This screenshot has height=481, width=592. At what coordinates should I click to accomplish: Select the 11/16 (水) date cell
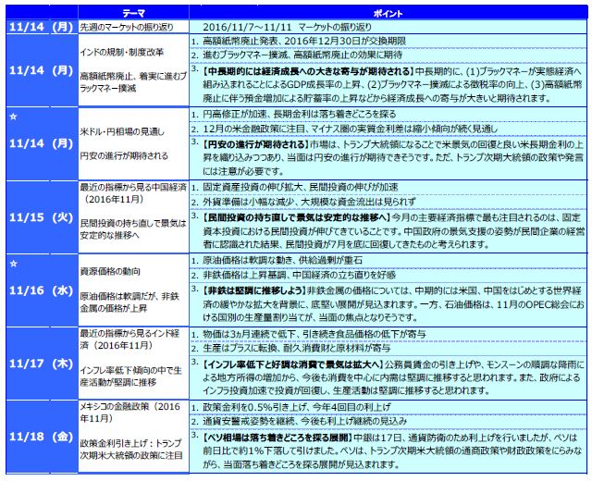click(x=39, y=290)
